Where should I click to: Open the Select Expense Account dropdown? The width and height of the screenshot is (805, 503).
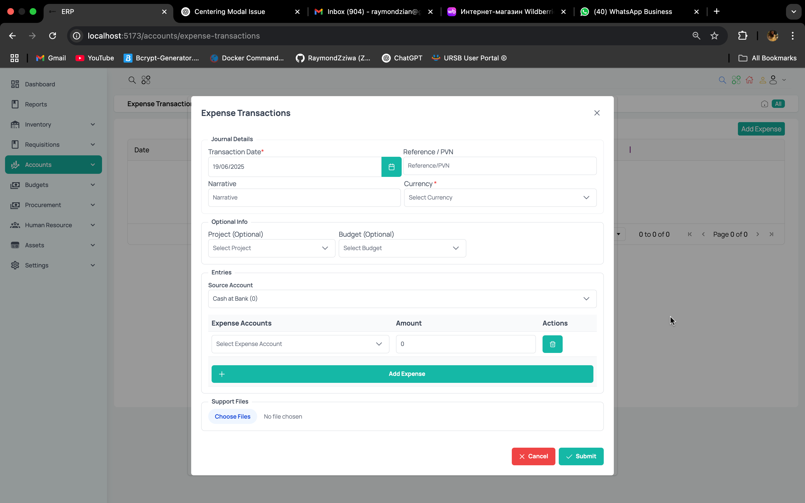[300, 344]
